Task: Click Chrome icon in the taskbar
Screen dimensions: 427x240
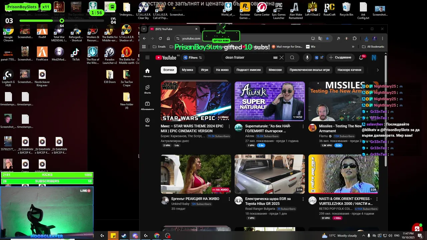Action: 157,236
